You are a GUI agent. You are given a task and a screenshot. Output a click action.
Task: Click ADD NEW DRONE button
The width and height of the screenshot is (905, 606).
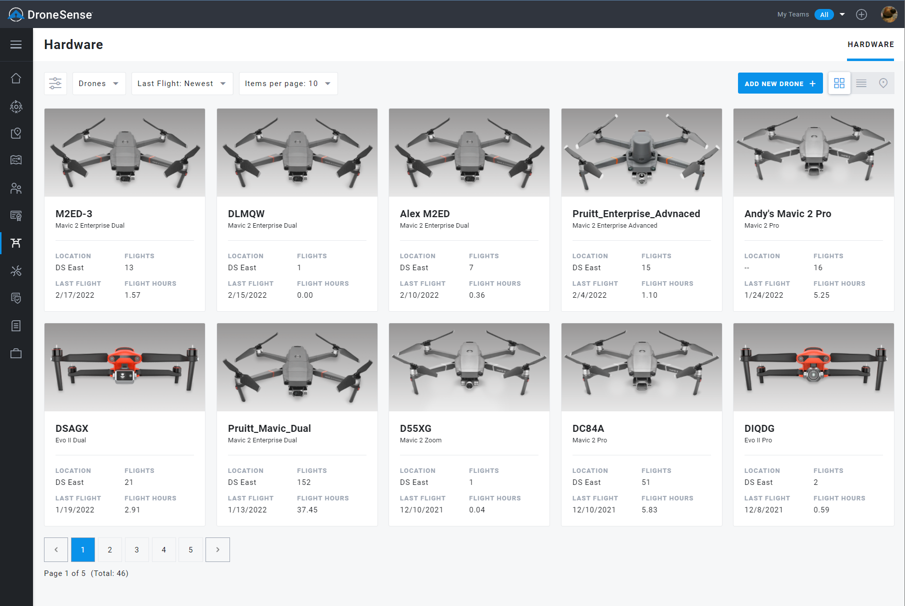pyautogui.click(x=780, y=84)
